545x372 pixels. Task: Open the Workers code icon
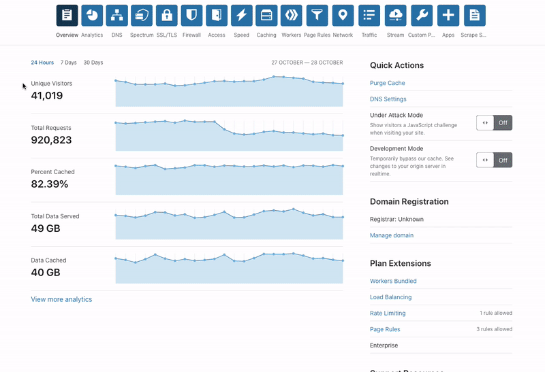tap(292, 15)
